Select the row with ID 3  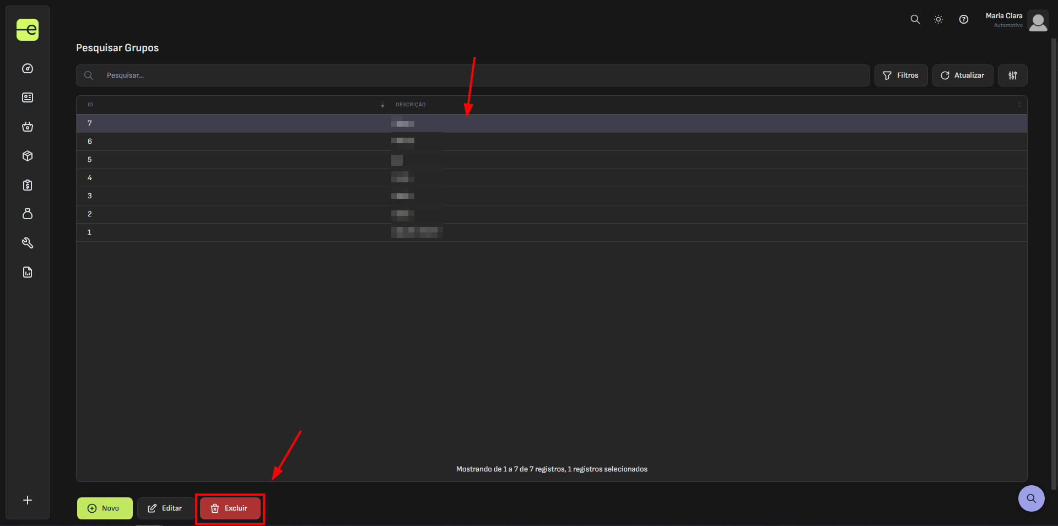[x=552, y=196]
